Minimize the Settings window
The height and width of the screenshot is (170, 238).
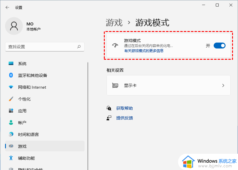coord(204,5)
